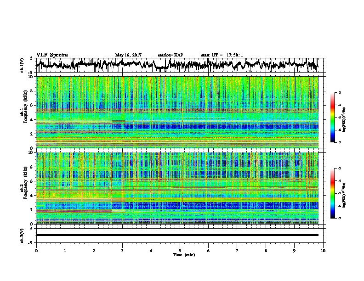The height and width of the screenshot is (281, 364).
Task: Click time axis tick label '10' at the right end
Action: tap(323, 251)
